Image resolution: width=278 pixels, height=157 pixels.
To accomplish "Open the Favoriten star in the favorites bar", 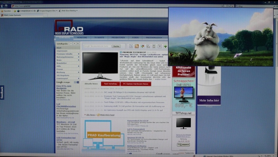I will click(6, 10).
